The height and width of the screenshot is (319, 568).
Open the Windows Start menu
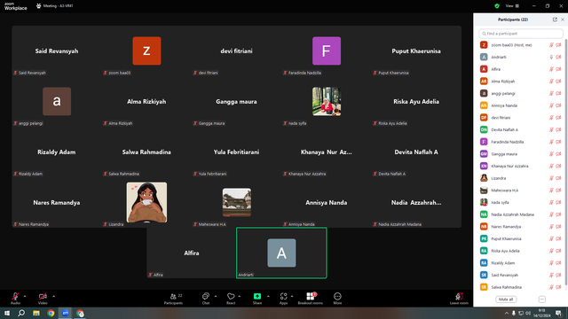[x=7, y=313]
